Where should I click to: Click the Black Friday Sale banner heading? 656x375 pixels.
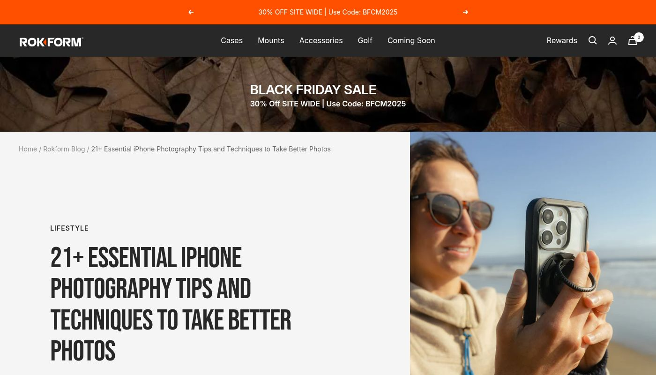313,90
